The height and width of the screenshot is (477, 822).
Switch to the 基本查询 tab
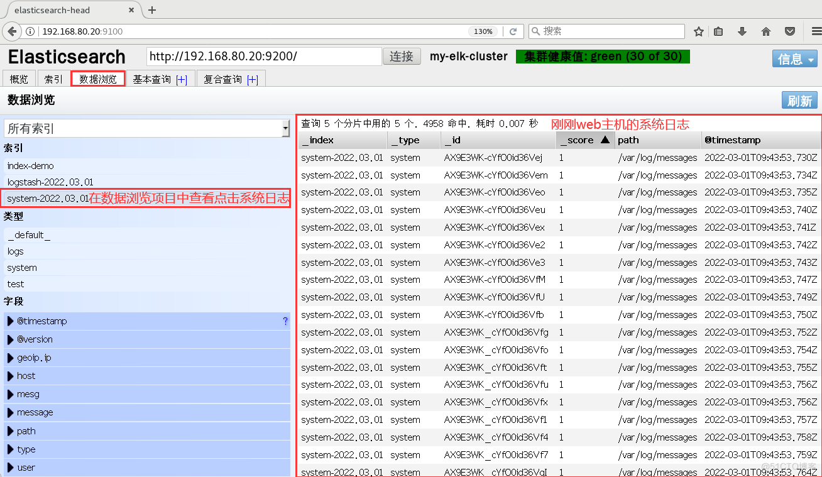[x=151, y=79]
